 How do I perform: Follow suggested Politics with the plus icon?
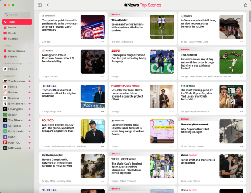click(29, 87)
